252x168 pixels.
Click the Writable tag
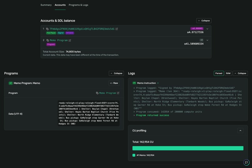pos(70,33)
